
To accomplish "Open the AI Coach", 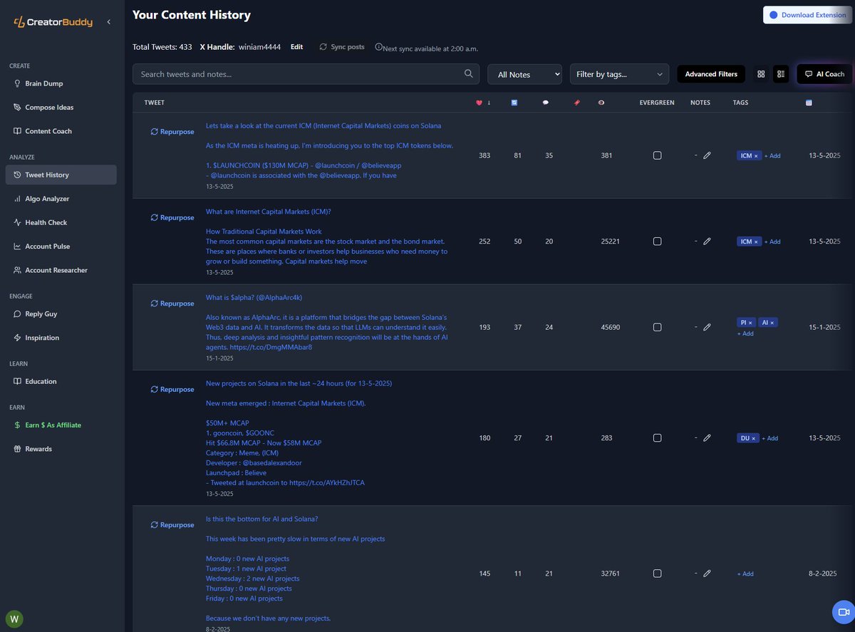I will (x=824, y=74).
